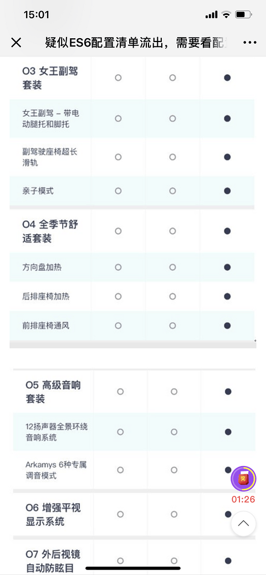Tap the O4 全季节舒适套装 heading

click(50, 231)
